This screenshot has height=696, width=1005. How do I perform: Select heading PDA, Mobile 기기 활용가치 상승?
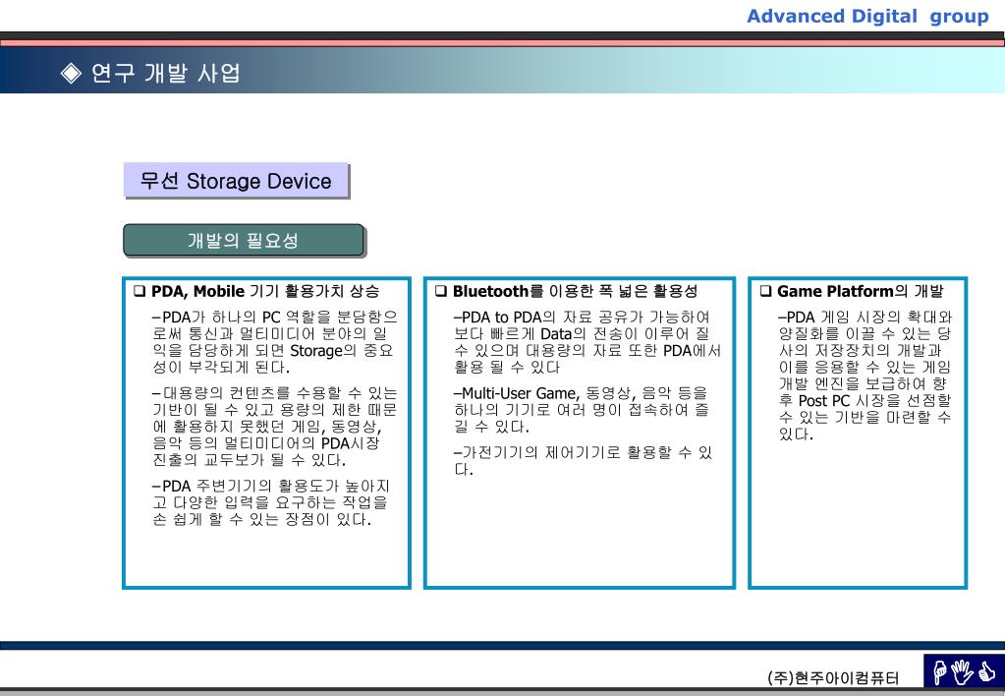[x=264, y=291]
